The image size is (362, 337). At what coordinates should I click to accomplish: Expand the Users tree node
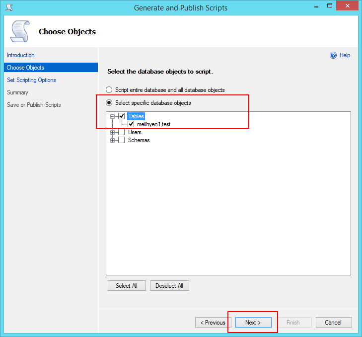(113, 132)
